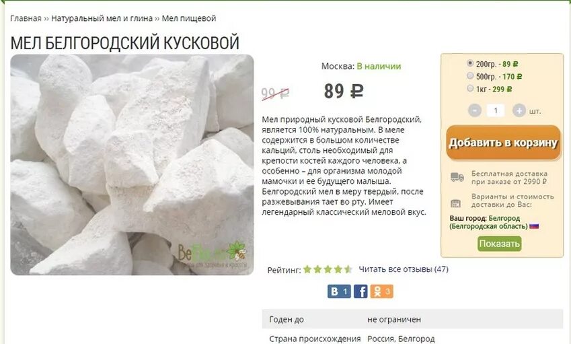
Task: Open Мел пищевой breadcrumb link
Action: pyautogui.click(x=188, y=18)
